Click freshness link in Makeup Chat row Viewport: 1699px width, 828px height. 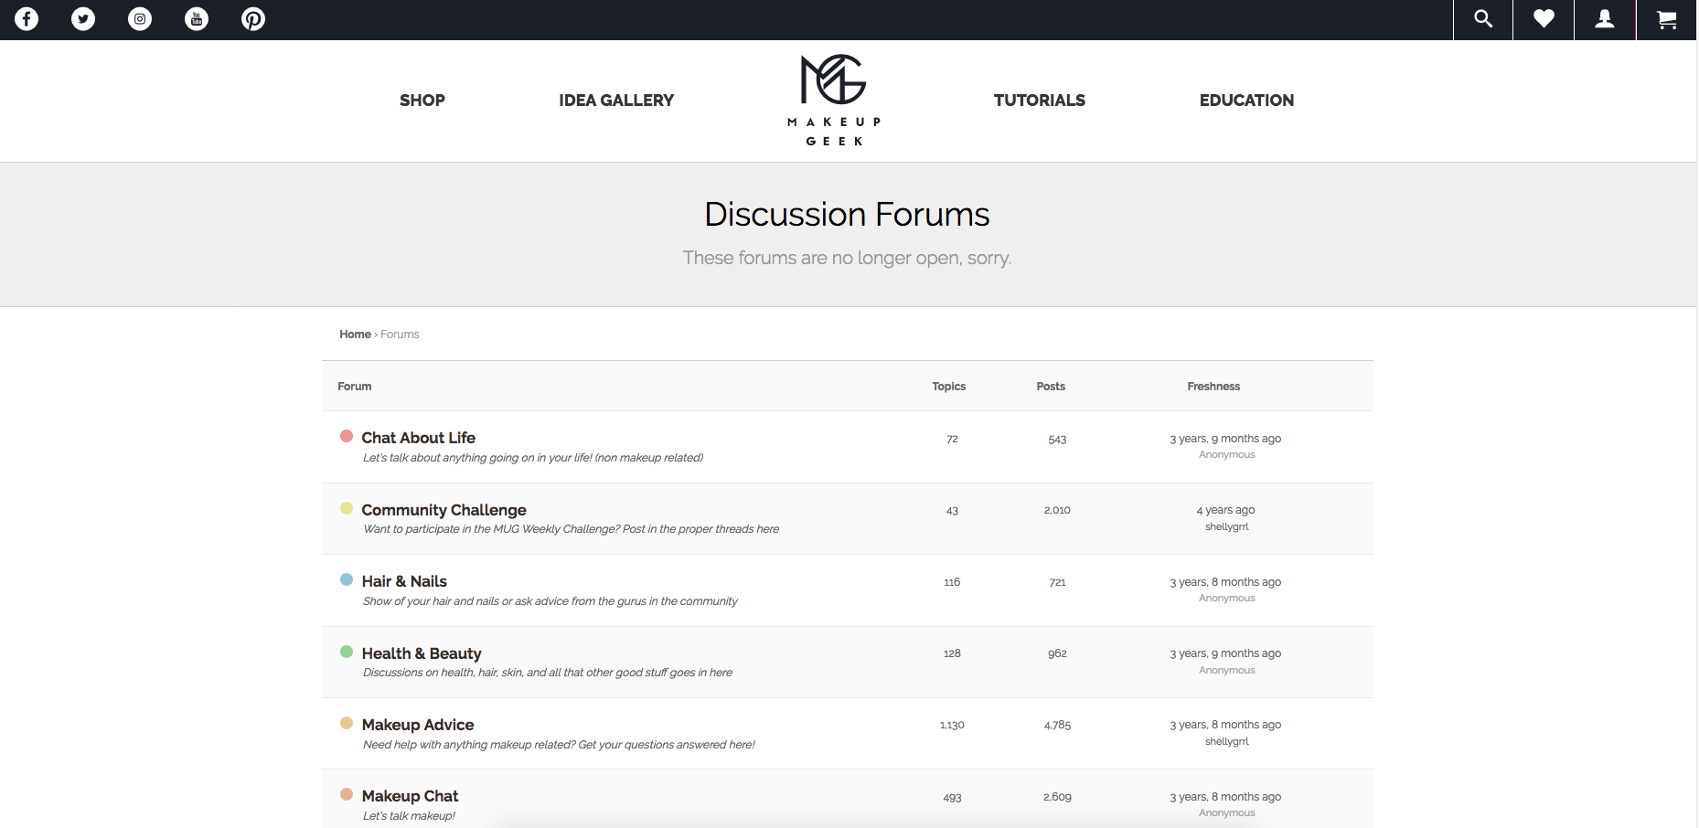click(x=1225, y=797)
